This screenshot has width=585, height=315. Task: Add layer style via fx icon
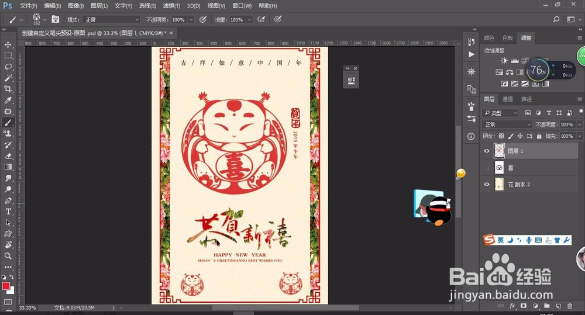tap(512, 306)
